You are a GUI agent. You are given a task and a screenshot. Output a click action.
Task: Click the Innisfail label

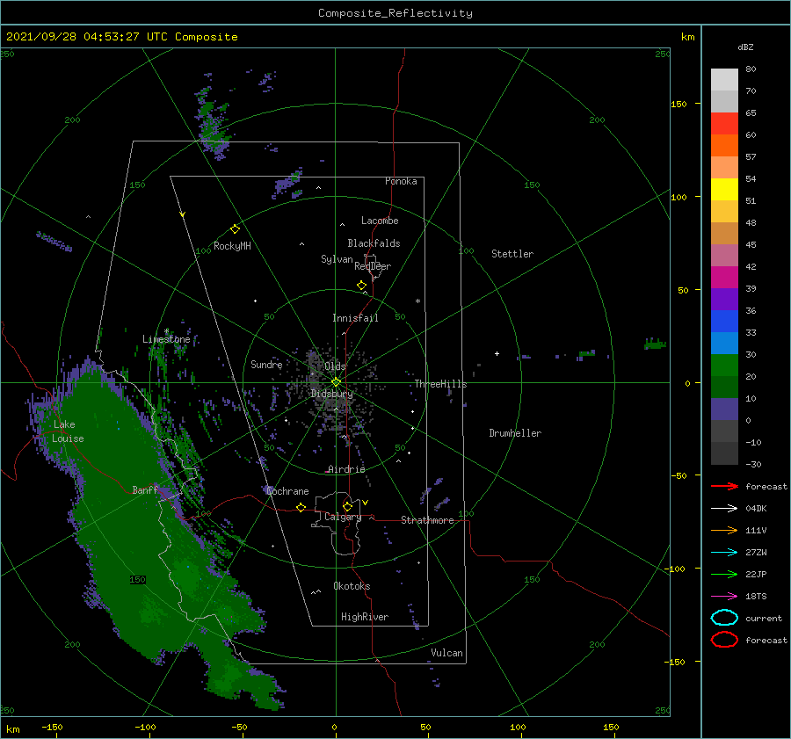click(x=355, y=318)
